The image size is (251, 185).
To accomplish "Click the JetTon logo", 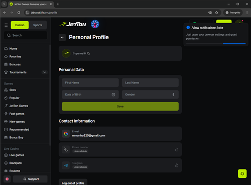I will (73, 24).
